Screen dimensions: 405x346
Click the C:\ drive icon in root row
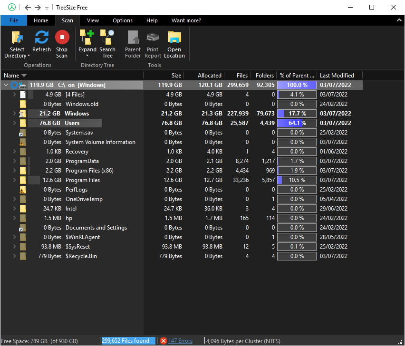click(23, 85)
